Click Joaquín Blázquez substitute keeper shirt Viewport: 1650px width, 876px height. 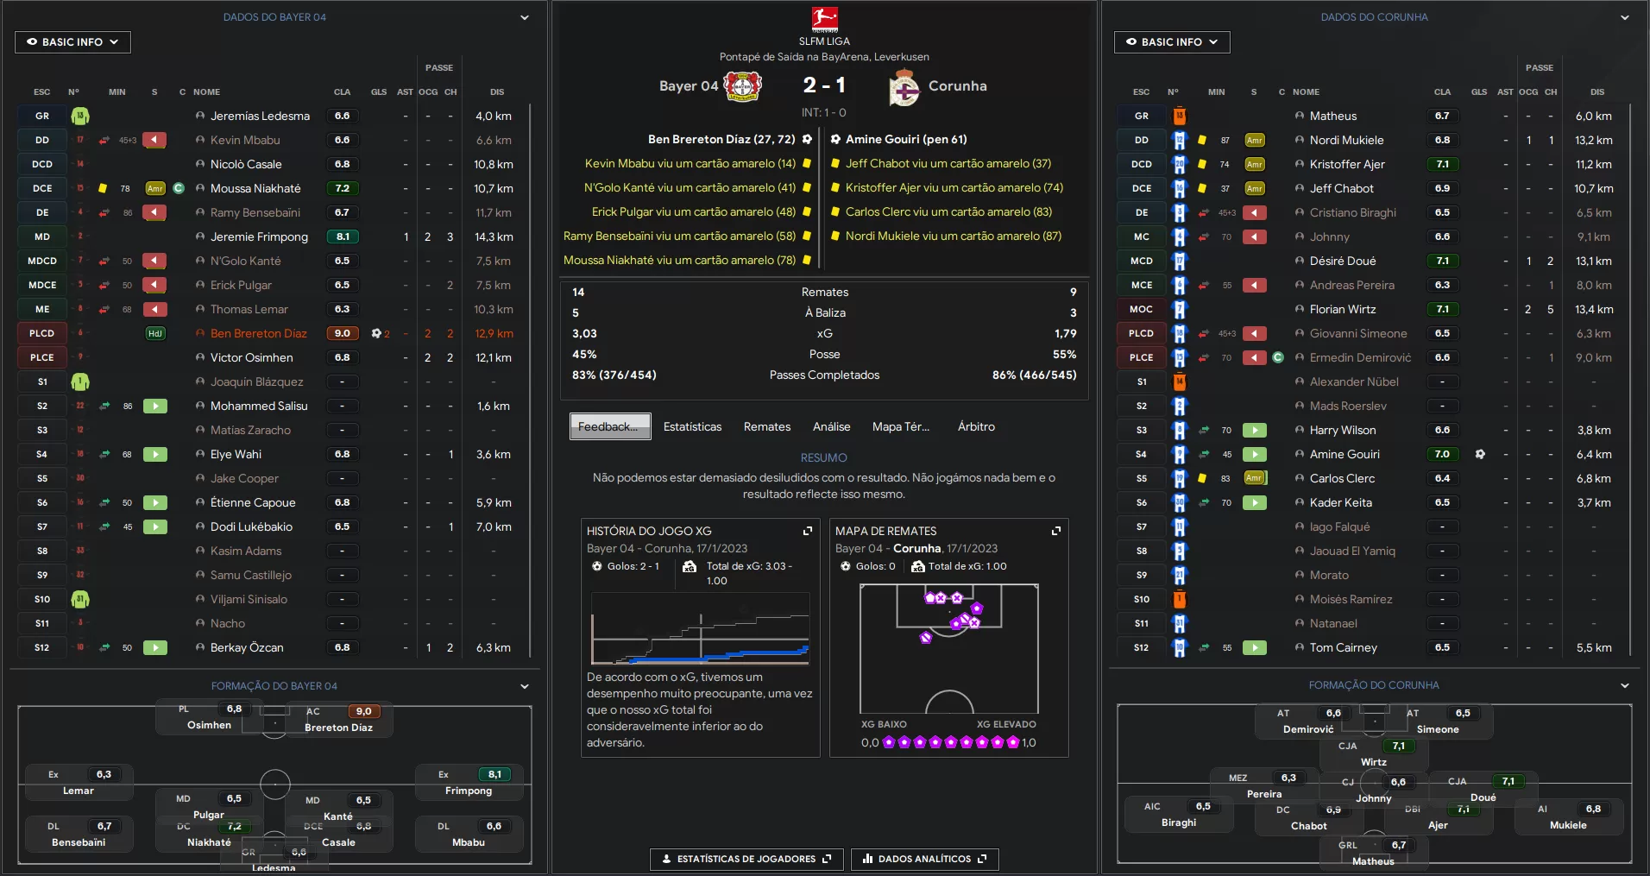click(80, 381)
